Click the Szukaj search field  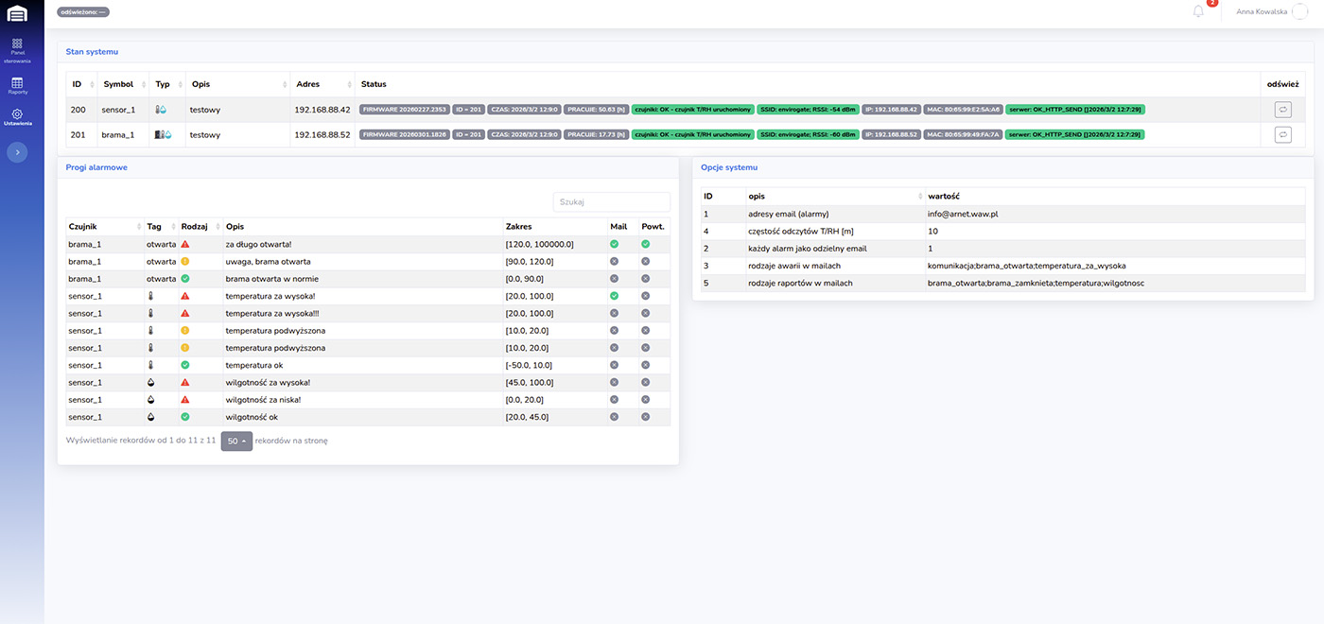[x=611, y=201]
